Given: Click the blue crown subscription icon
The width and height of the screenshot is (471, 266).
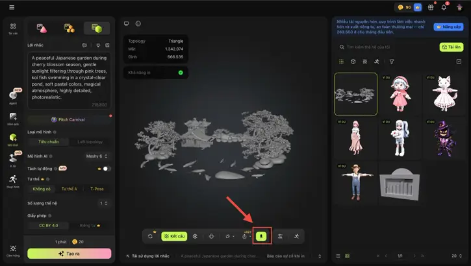Looking at the screenshot, I should 418,7.
